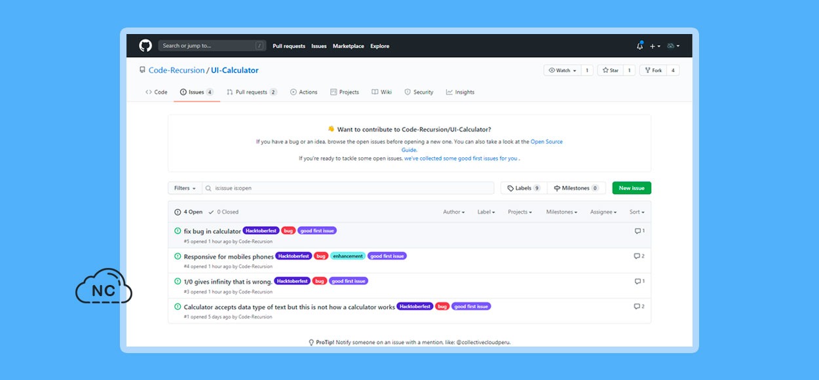Image resolution: width=819 pixels, height=380 pixels.
Task: Switch to the Pull requests repository tab
Action: coord(252,92)
